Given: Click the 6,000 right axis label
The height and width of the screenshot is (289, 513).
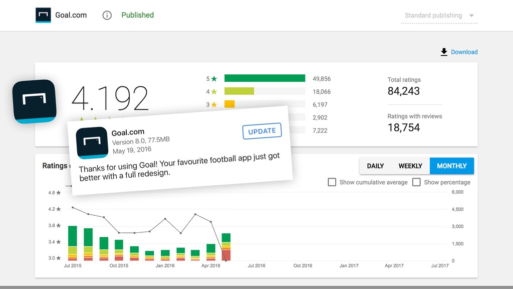Looking at the screenshot, I should click(x=457, y=192).
